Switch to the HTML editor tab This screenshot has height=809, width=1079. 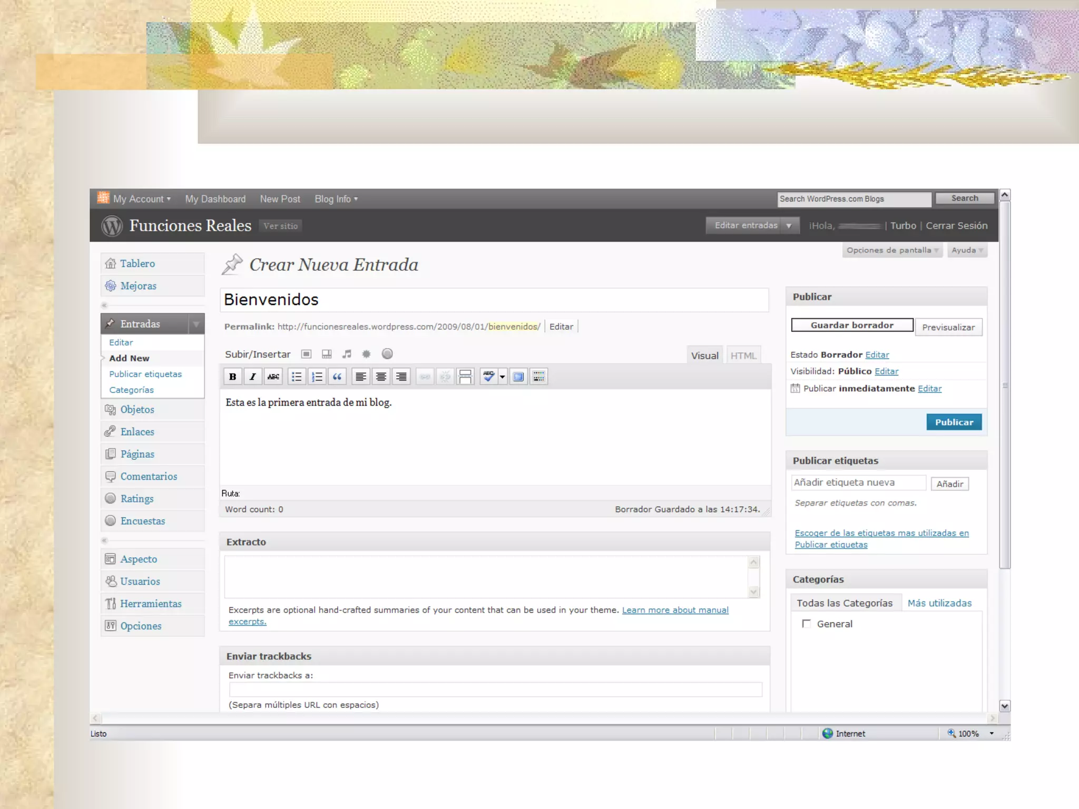click(743, 356)
